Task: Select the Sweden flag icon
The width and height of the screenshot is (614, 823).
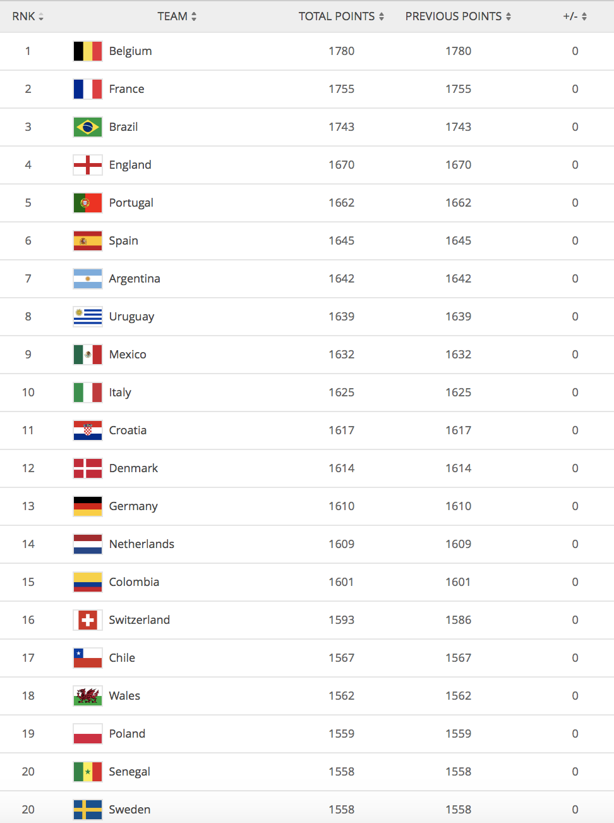Action: [x=88, y=810]
